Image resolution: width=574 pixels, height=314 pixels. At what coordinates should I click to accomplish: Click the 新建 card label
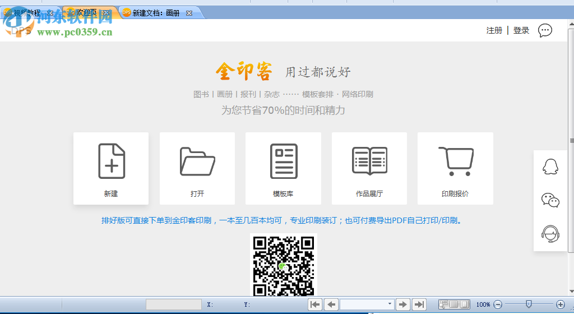pyautogui.click(x=111, y=193)
